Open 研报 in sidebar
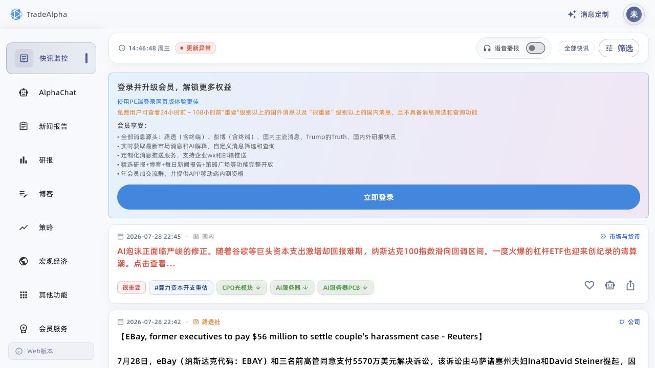 click(x=51, y=160)
